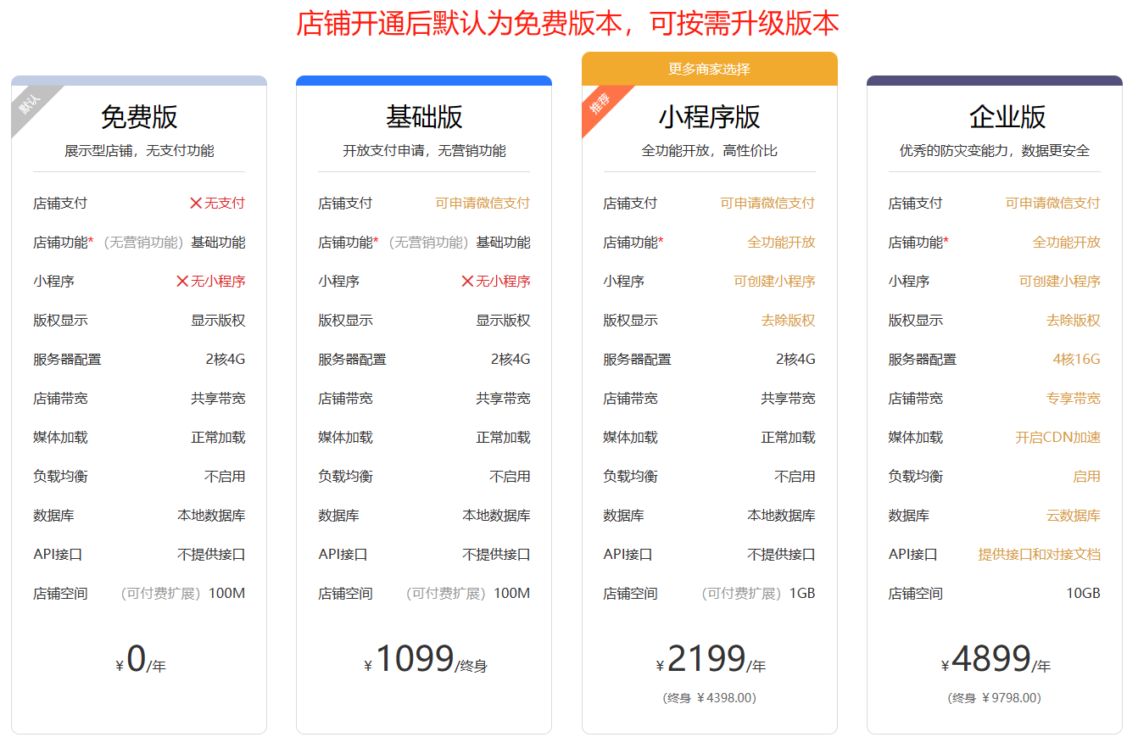Image resolution: width=1127 pixels, height=743 pixels.
Task: Click the ¥1099 终身 price in 基础版
Action: pyautogui.click(x=424, y=660)
